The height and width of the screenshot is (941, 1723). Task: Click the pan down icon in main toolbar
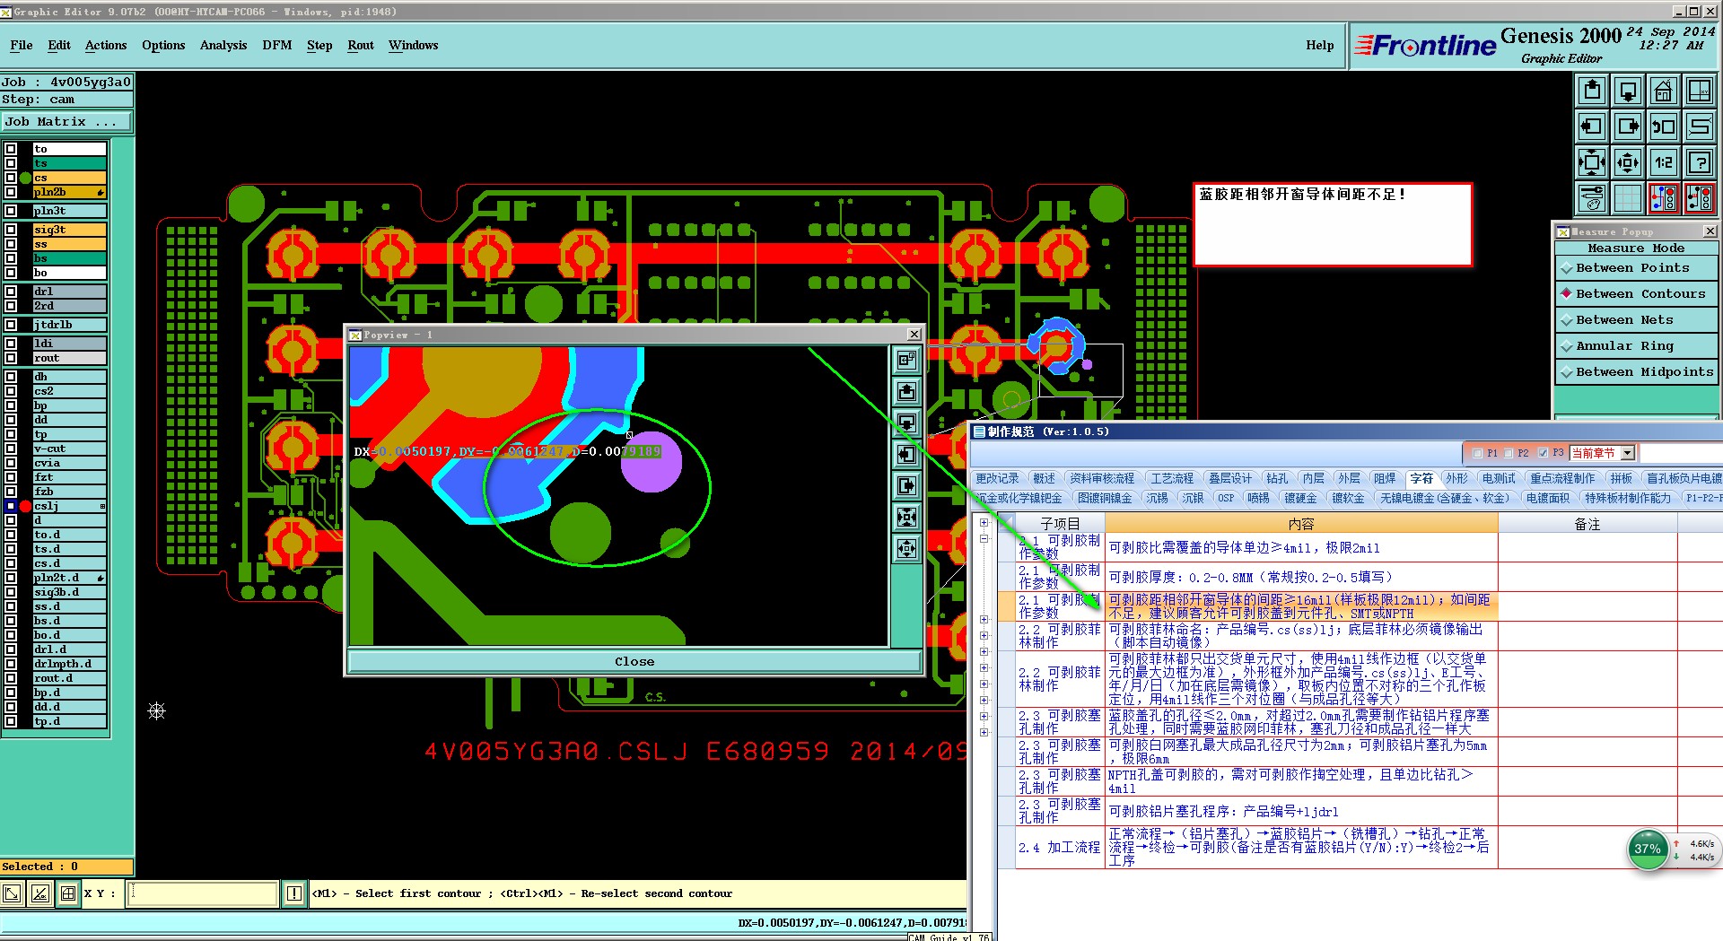pos(1628,91)
